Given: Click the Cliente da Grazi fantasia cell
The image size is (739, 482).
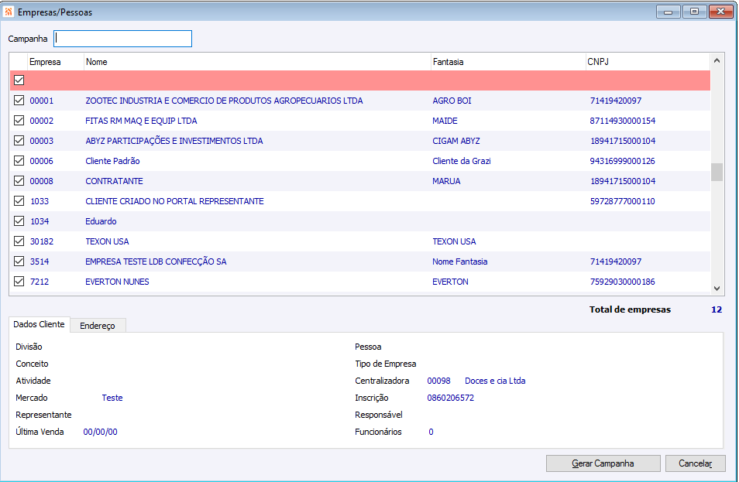Looking at the screenshot, I should (x=462, y=161).
